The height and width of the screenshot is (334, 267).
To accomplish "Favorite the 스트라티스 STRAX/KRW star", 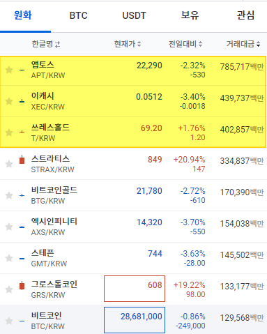I will 9,164.
